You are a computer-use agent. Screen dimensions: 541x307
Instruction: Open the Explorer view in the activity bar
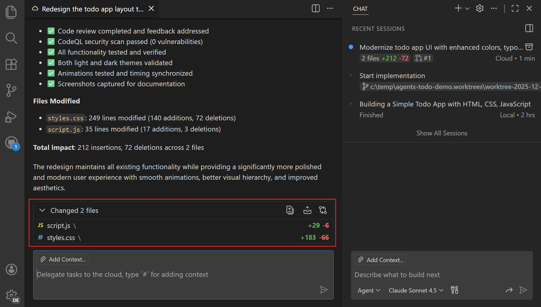pos(11,12)
